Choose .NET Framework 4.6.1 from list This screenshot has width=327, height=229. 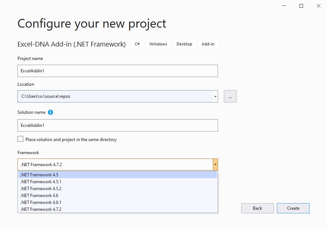(x=118, y=202)
